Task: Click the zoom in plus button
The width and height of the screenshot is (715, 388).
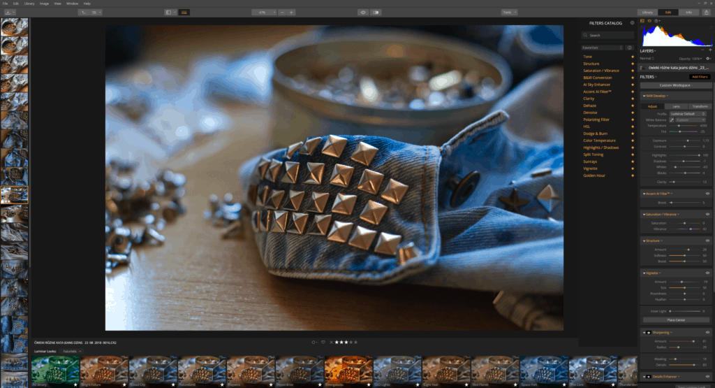Action: 291,12
